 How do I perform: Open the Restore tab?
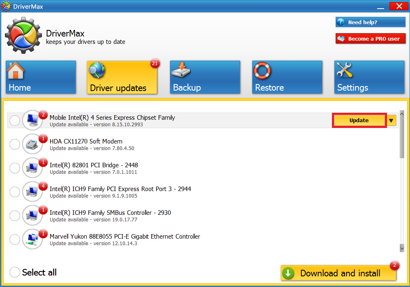pyautogui.click(x=287, y=77)
